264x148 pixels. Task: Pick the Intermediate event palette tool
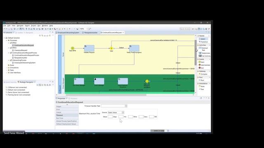(204, 65)
